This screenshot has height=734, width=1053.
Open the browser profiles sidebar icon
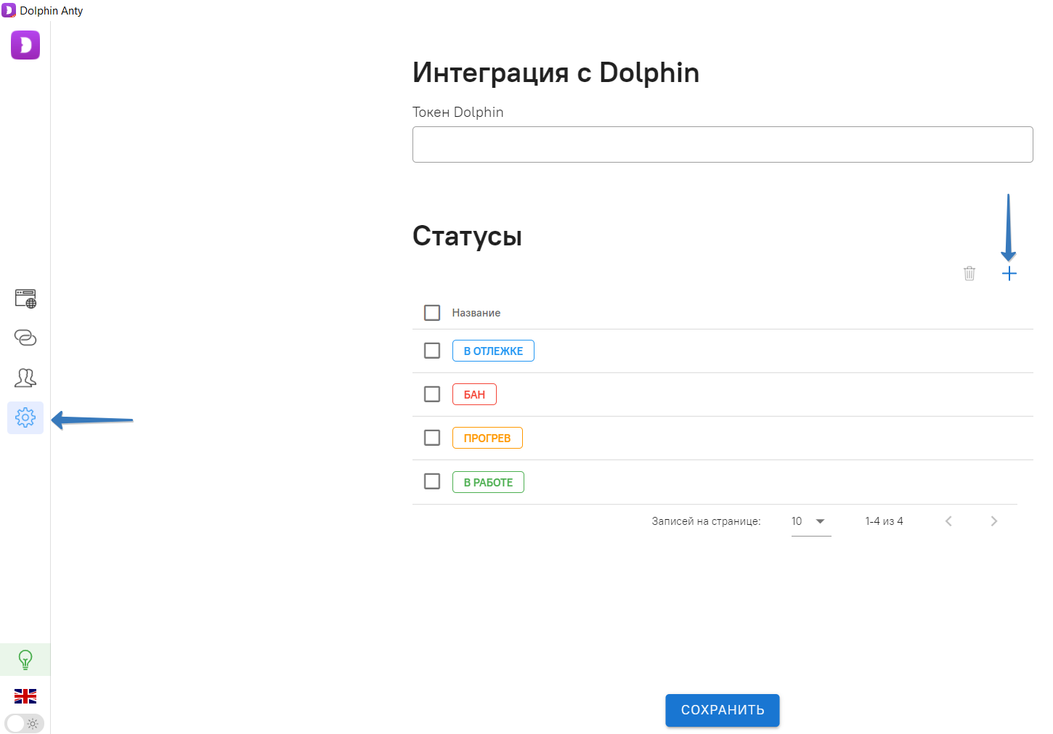click(x=25, y=298)
